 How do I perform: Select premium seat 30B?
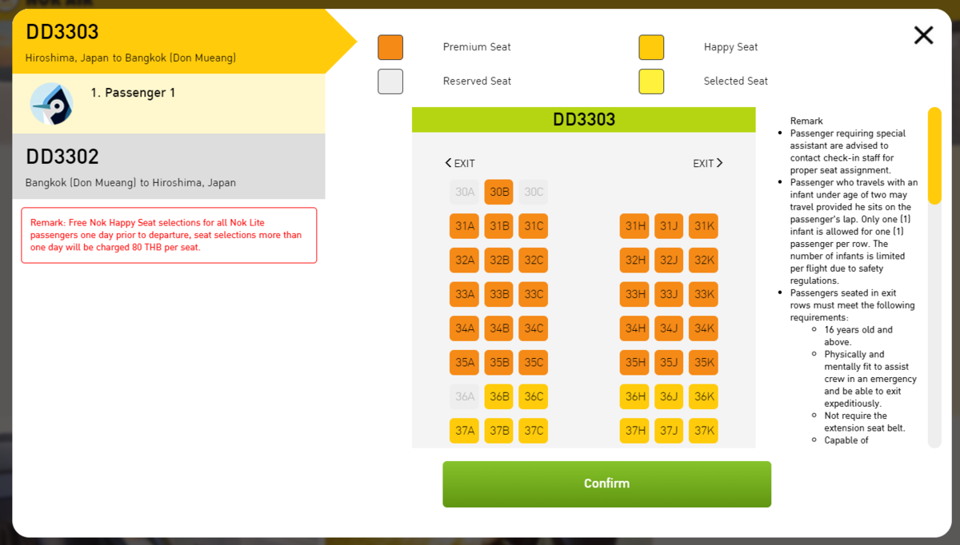[499, 192]
